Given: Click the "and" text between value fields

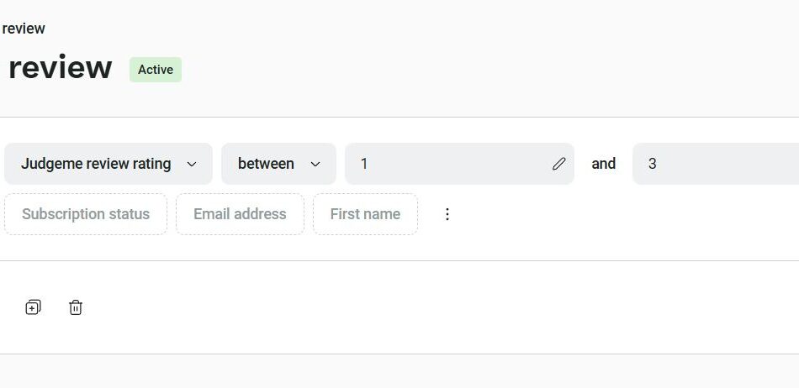Looking at the screenshot, I should pyautogui.click(x=603, y=164).
